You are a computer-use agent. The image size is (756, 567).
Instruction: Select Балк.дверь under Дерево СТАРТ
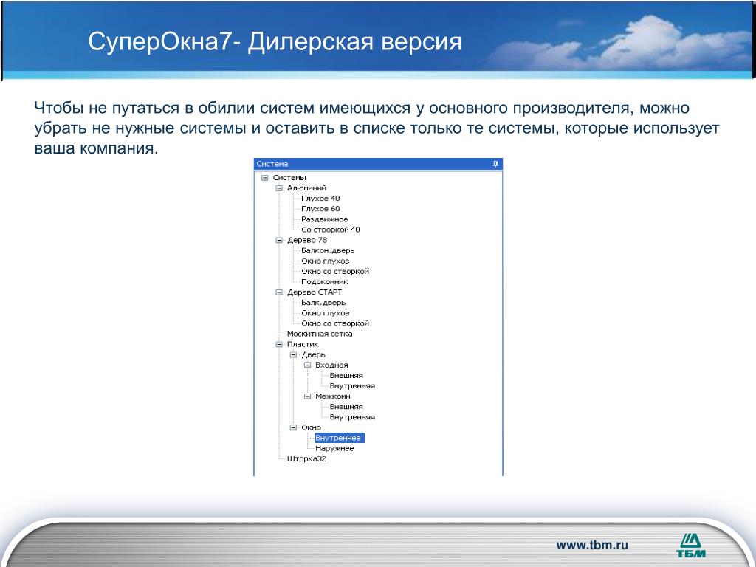tap(323, 303)
